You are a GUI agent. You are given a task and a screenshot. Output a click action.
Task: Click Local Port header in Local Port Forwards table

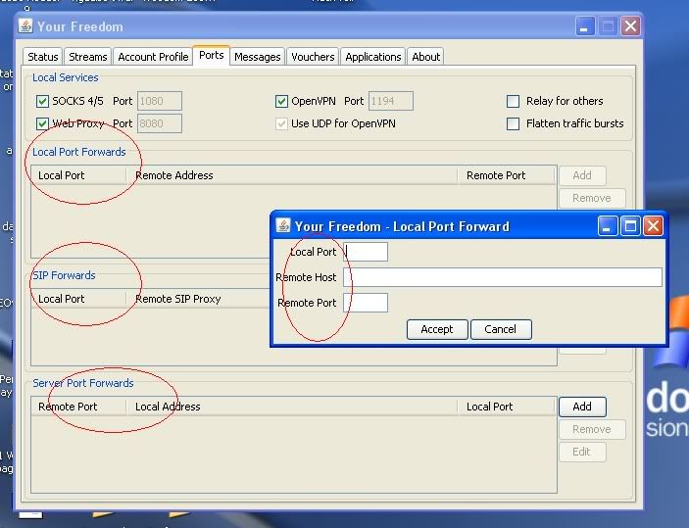(78, 175)
